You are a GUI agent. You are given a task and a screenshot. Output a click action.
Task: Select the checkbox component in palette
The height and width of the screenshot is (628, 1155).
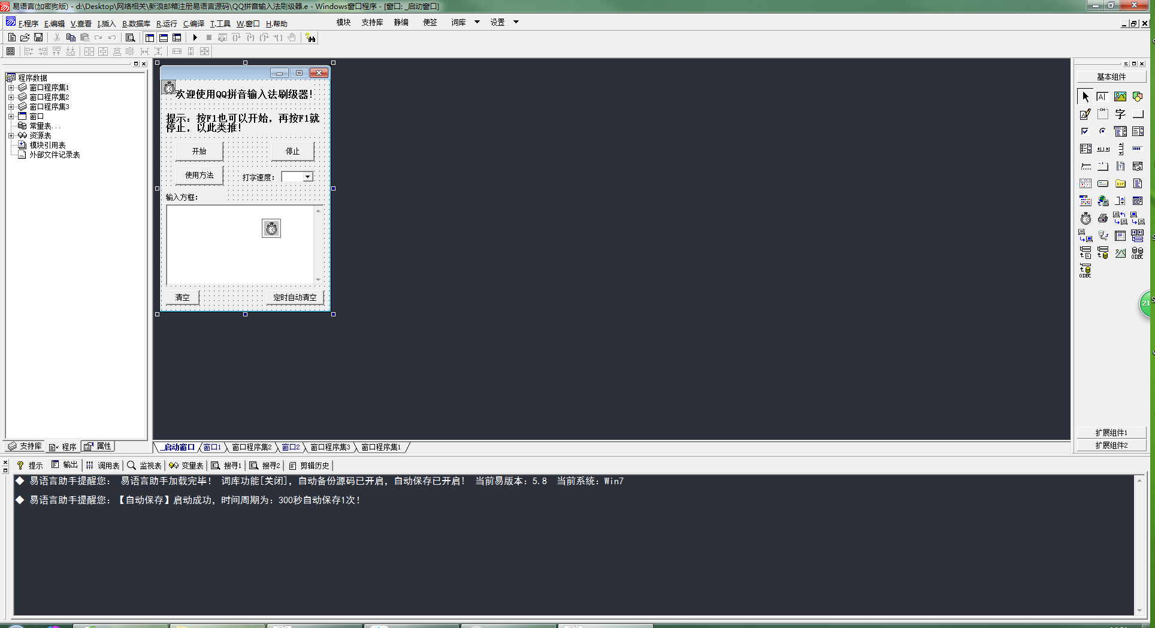pyautogui.click(x=1085, y=131)
